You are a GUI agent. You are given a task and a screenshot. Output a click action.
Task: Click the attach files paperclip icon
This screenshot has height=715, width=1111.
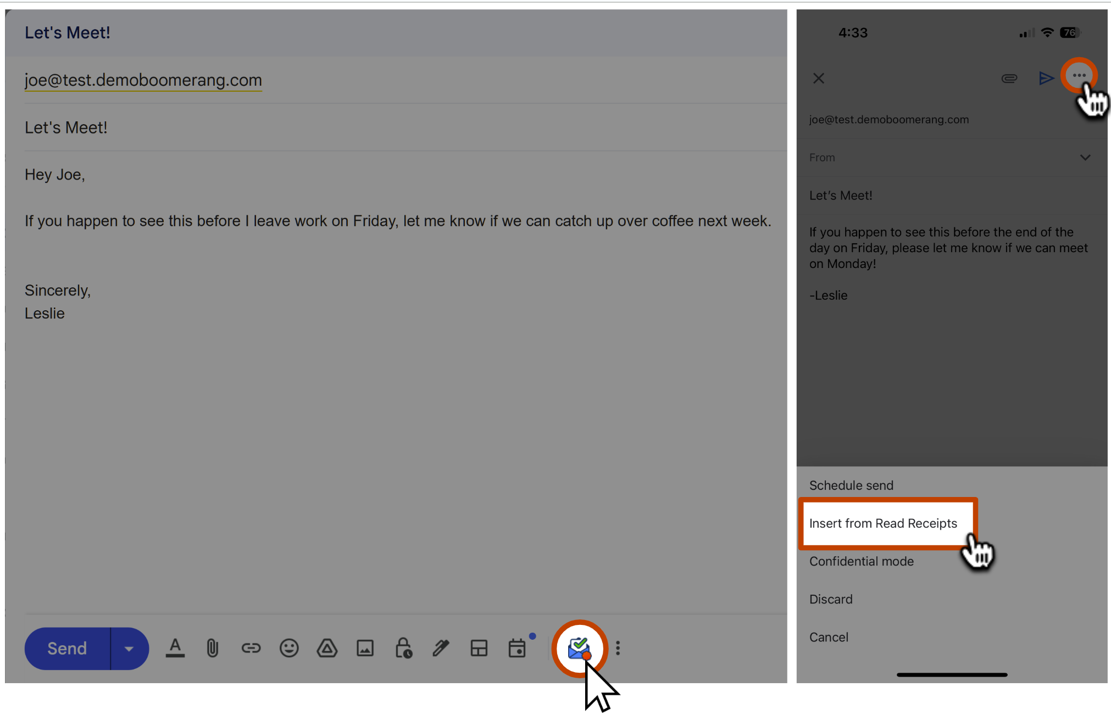(x=212, y=648)
